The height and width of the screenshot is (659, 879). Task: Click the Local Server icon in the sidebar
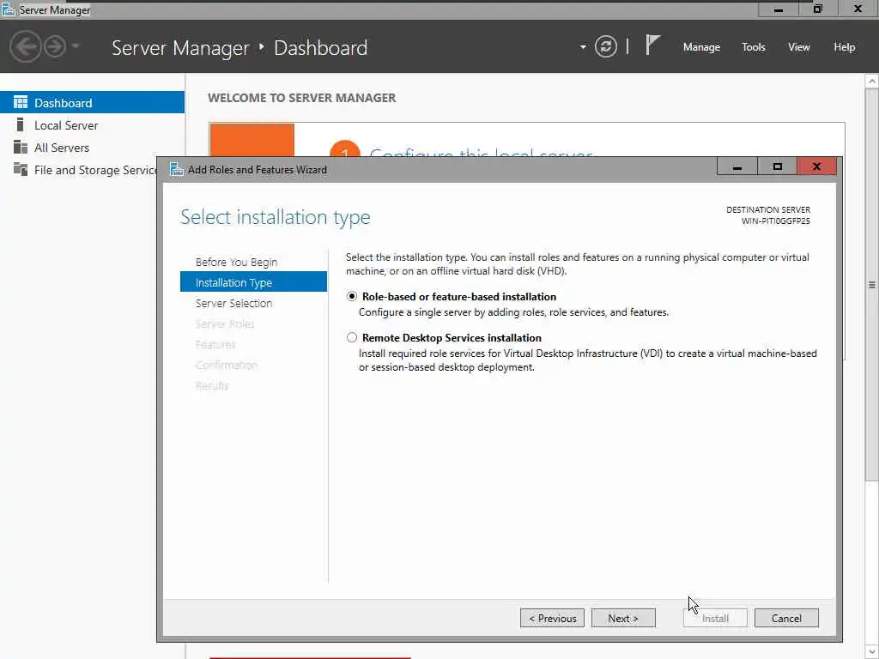pos(21,124)
